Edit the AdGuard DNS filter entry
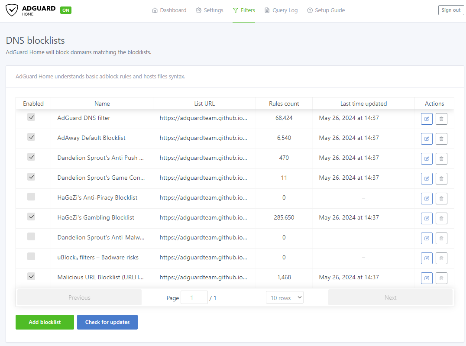The height and width of the screenshot is (346, 466). [427, 119]
